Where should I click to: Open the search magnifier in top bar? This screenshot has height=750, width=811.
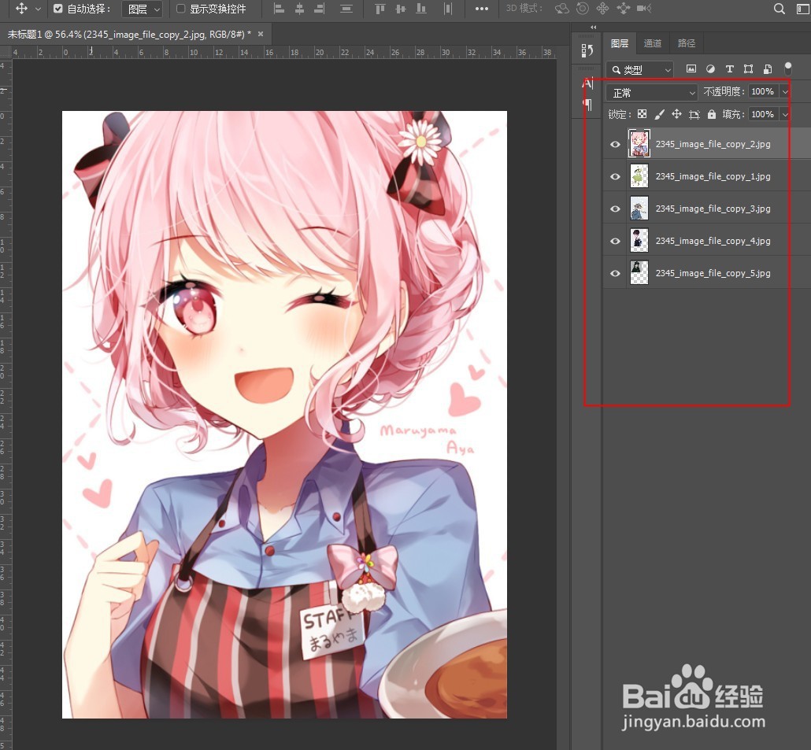coord(779,9)
